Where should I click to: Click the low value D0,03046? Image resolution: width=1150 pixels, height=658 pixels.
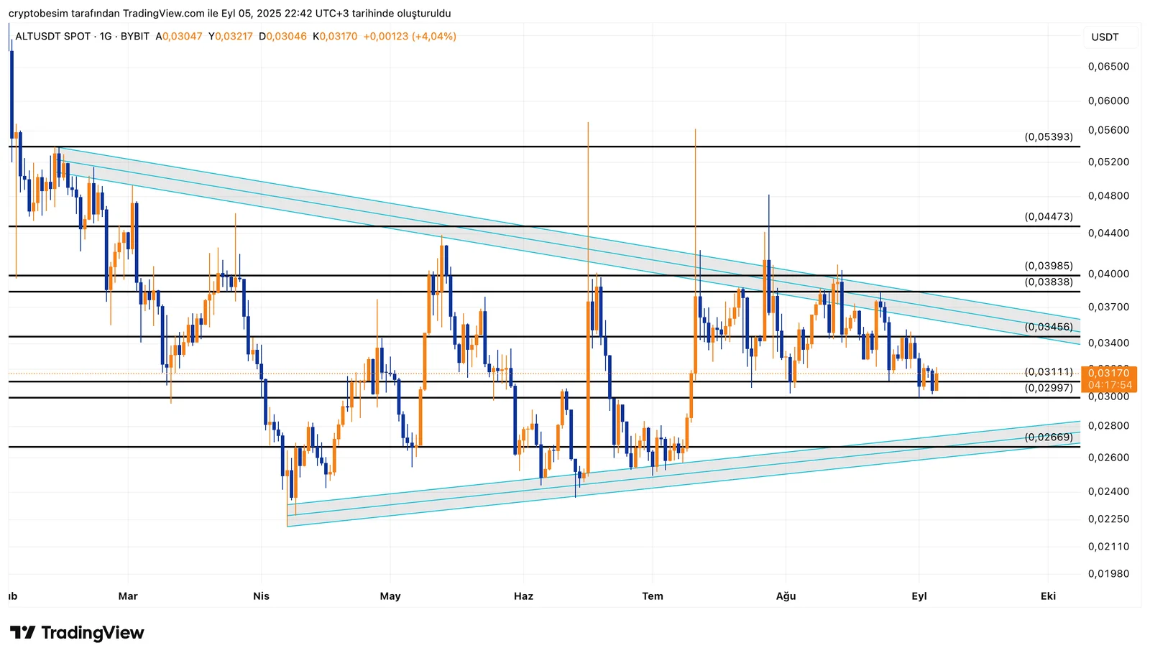click(282, 36)
